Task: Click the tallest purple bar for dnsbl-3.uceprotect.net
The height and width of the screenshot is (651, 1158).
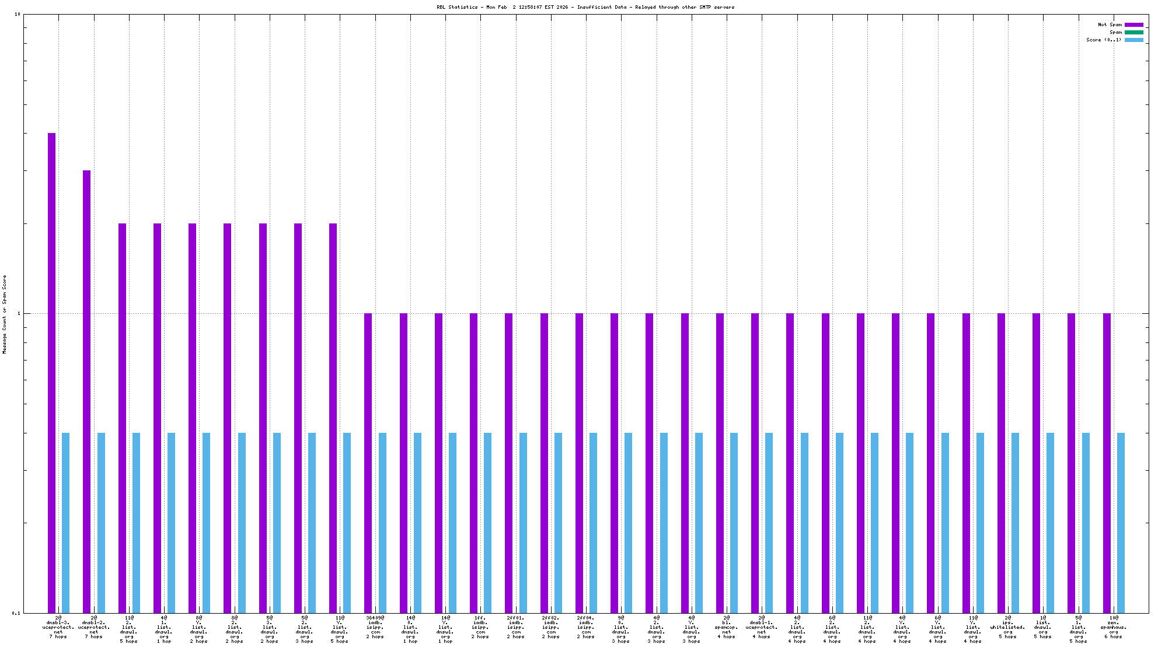Action: point(51,373)
